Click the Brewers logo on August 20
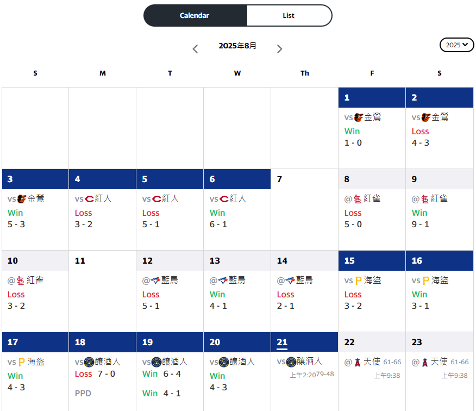 coord(224,362)
